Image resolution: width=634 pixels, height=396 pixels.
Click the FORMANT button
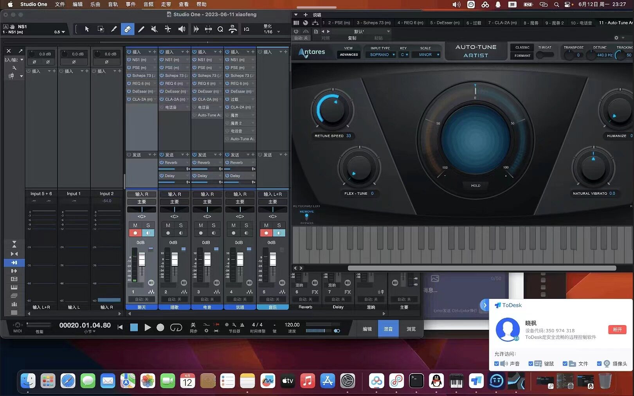(x=522, y=56)
